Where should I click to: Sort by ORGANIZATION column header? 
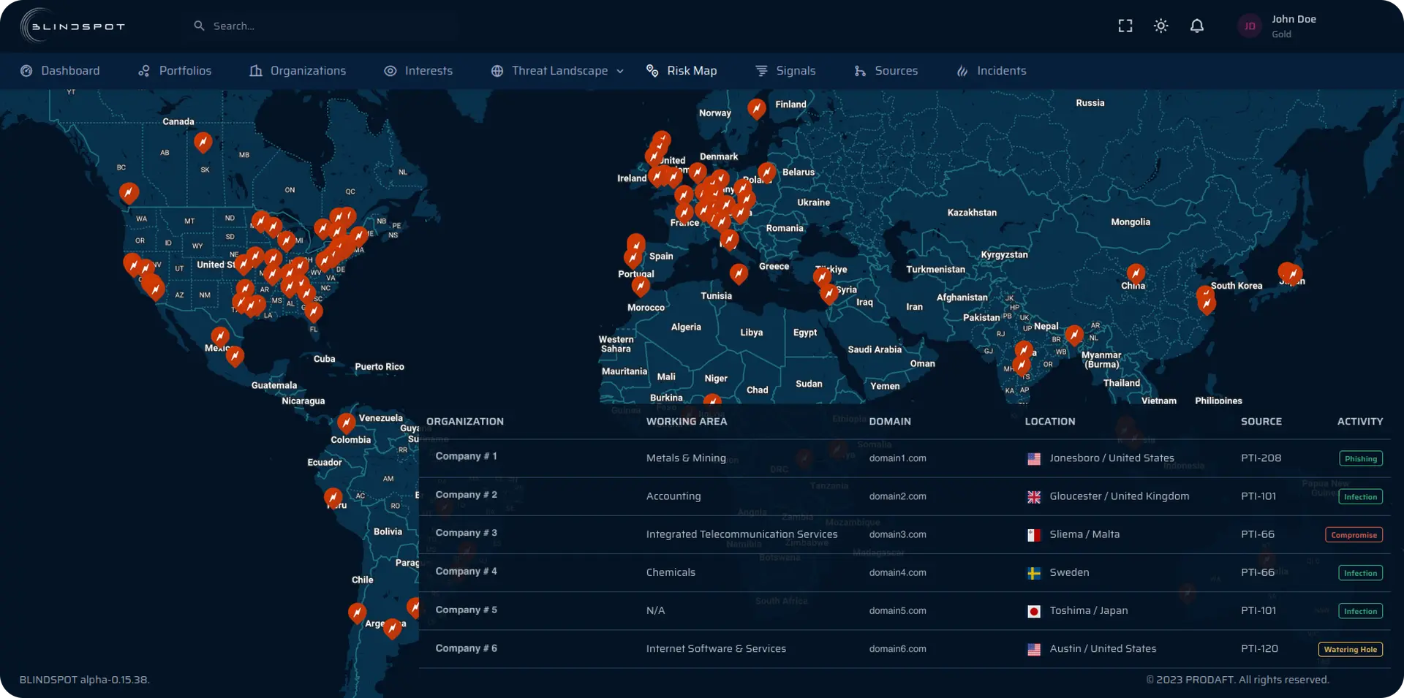pyautogui.click(x=465, y=421)
